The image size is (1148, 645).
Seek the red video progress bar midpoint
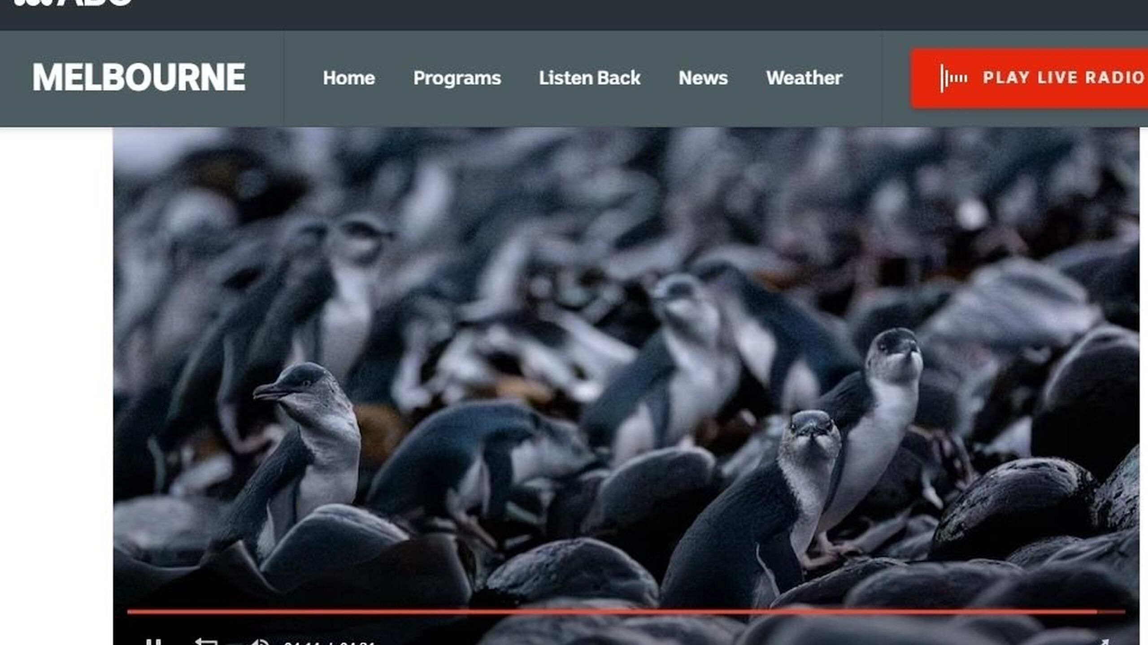pos(626,611)
